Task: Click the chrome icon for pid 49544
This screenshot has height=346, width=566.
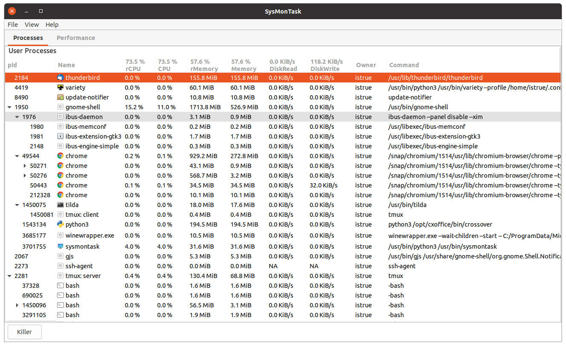Action: [x=60, y=156]
